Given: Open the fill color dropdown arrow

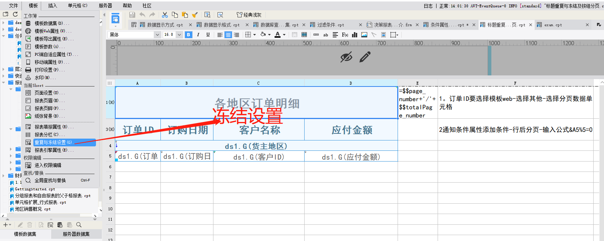Looking at the screenshot, I should (269, 35).
